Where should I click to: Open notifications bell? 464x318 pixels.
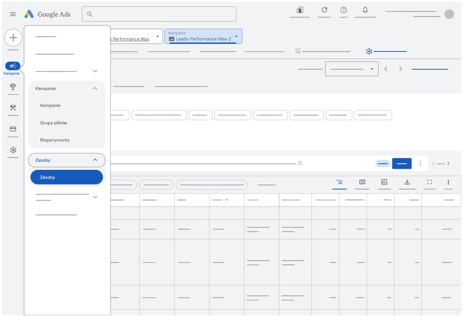pyautogui.click(x=365, y=10)
